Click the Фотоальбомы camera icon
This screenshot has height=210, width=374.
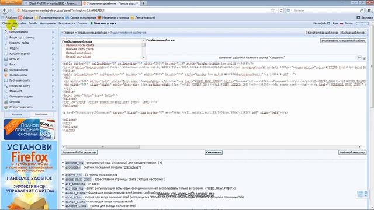[6, 69]
